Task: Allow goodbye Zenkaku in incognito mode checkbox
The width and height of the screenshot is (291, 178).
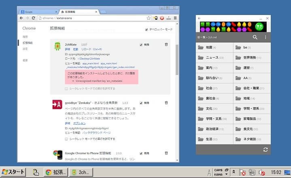Action: coord(66,139)
